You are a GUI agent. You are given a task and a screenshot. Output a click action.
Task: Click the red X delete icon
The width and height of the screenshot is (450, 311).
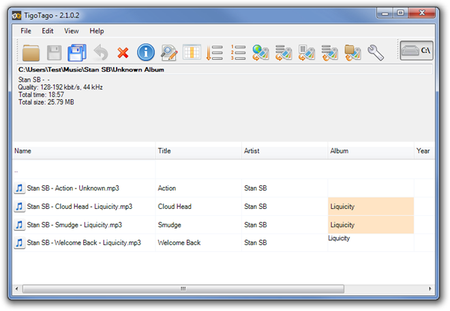pyautogui.click(x=123, y=52)
